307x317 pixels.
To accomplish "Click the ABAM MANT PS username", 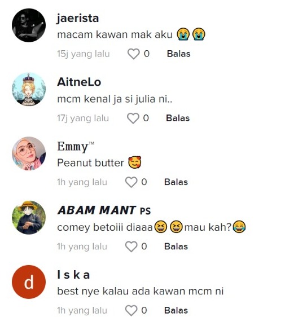I will point(104,210).
